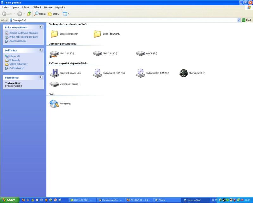This screenshot has width=253, height=203.
Task: Select Vyměnitelný disk (I:) removable drive
Action: 54,84
